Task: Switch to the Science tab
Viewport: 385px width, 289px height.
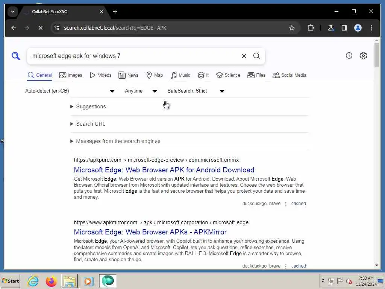Action: pos(228,75)
